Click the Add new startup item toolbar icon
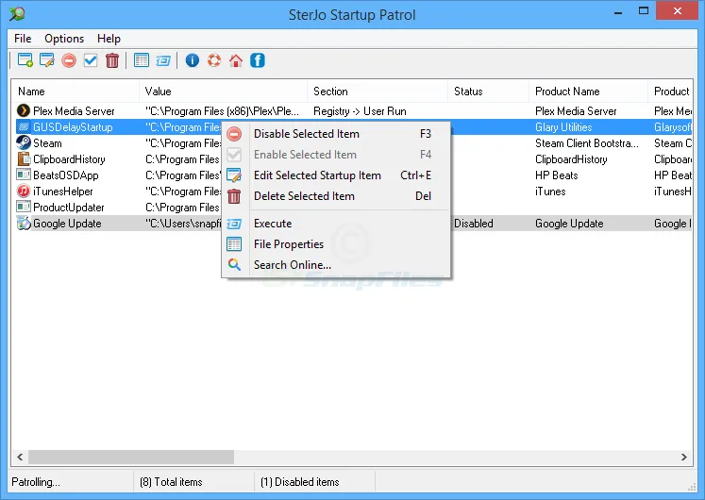This screenshot has width=705, height=500. pyautogui.click(x=25, y=60)
